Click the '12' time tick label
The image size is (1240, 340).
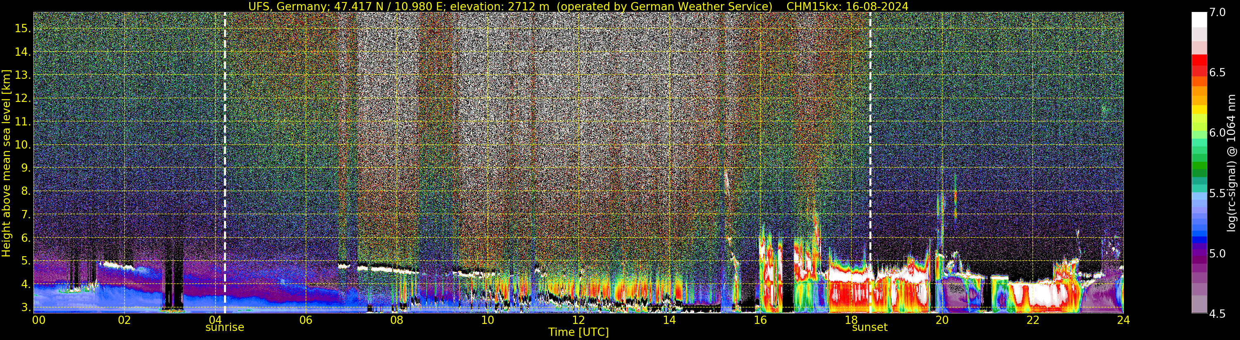pos(578,320)
